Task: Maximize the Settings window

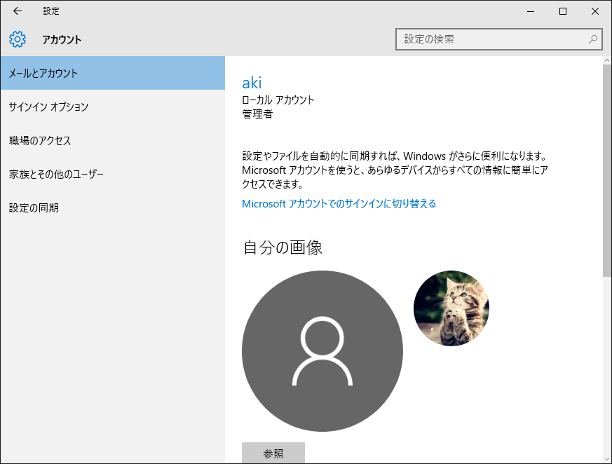Action: click(x=562, y=11)
